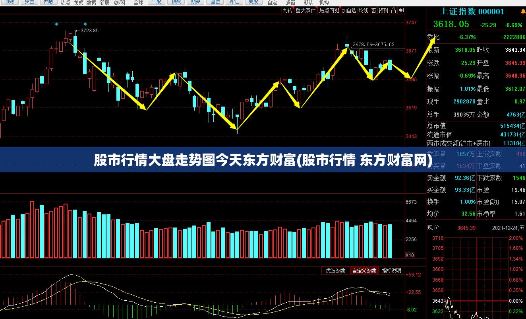Open the 预测 tab in top strip

coord(10,2)
